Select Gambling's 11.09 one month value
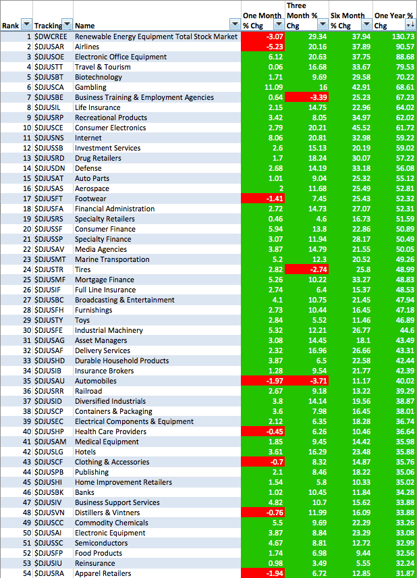417x578 pixels. tap(263, 87)
